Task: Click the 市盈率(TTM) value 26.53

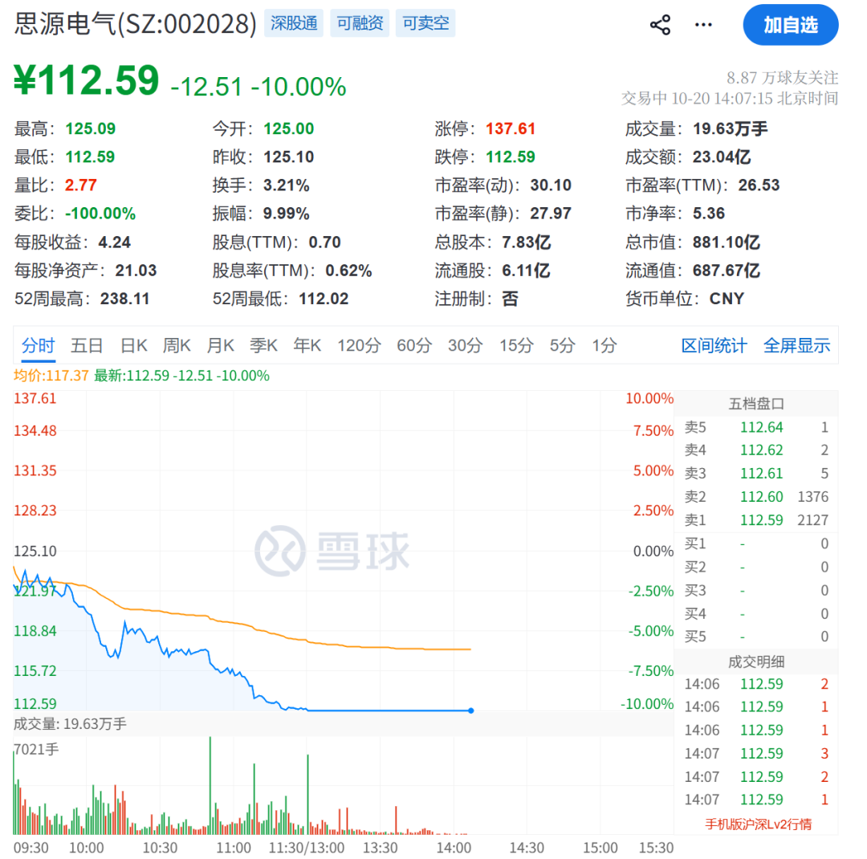Action: 759,185
